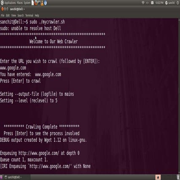This screenshot has width=180, height=180.
Task: Open the Terminal menu in menubar
Action: (x=29, y=16)
